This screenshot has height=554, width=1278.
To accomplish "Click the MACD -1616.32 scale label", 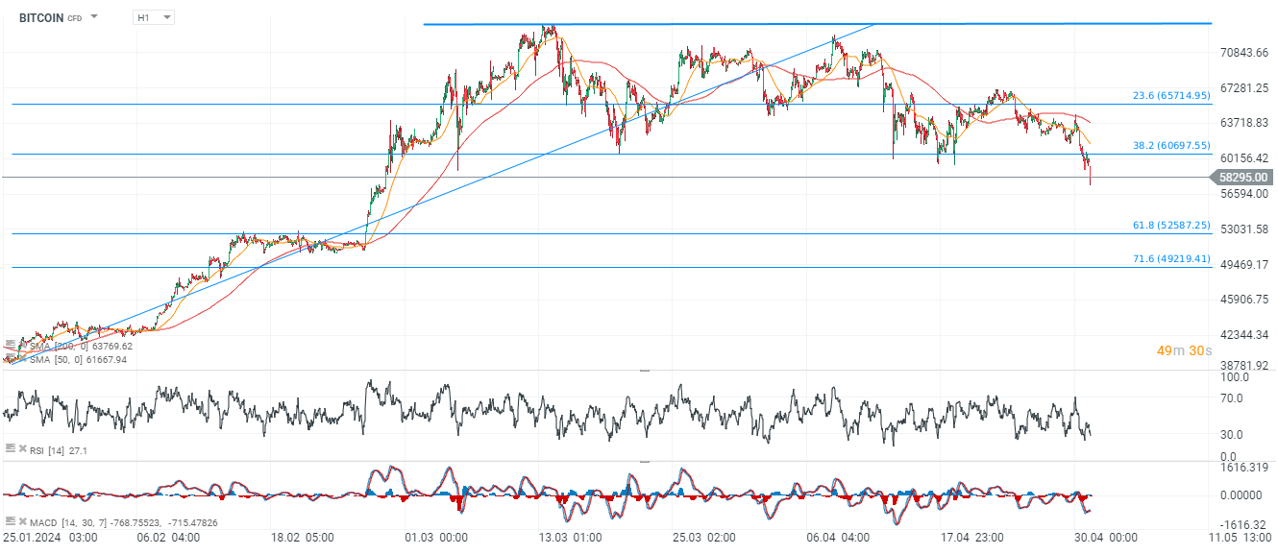I will [1242, 525].
